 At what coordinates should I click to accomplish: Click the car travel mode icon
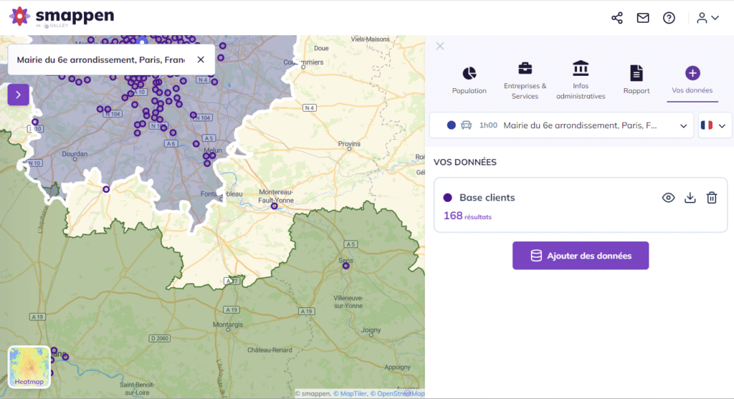466,125
